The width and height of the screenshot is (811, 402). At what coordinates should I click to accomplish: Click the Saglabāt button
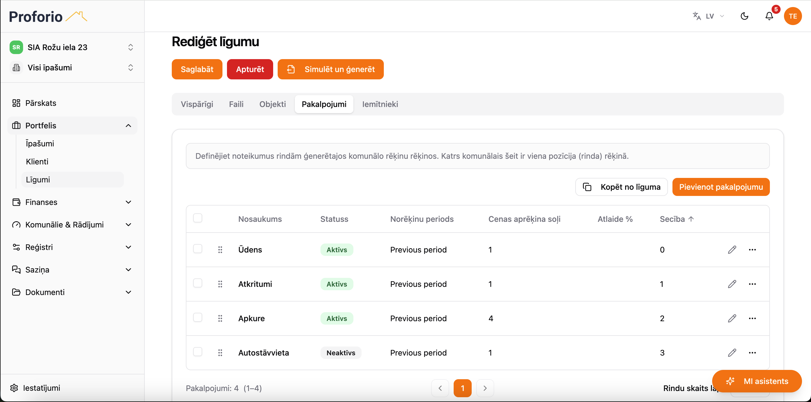197,69
